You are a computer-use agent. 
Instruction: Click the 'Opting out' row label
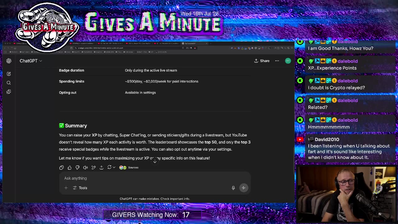click(67, 92)
